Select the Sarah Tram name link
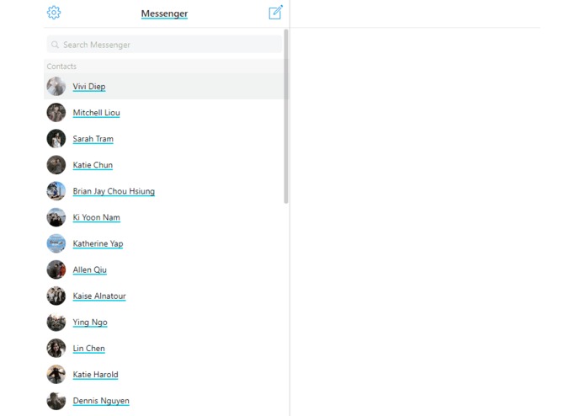 (93, 139)
